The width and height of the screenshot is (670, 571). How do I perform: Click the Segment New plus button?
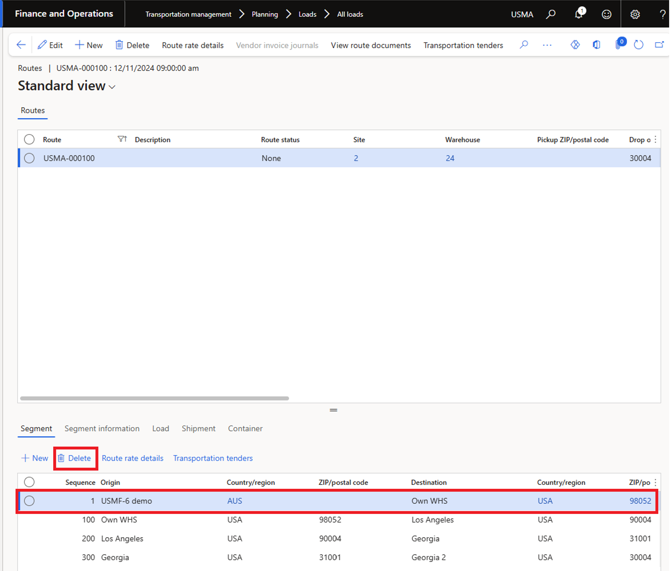tap(35, 458)
